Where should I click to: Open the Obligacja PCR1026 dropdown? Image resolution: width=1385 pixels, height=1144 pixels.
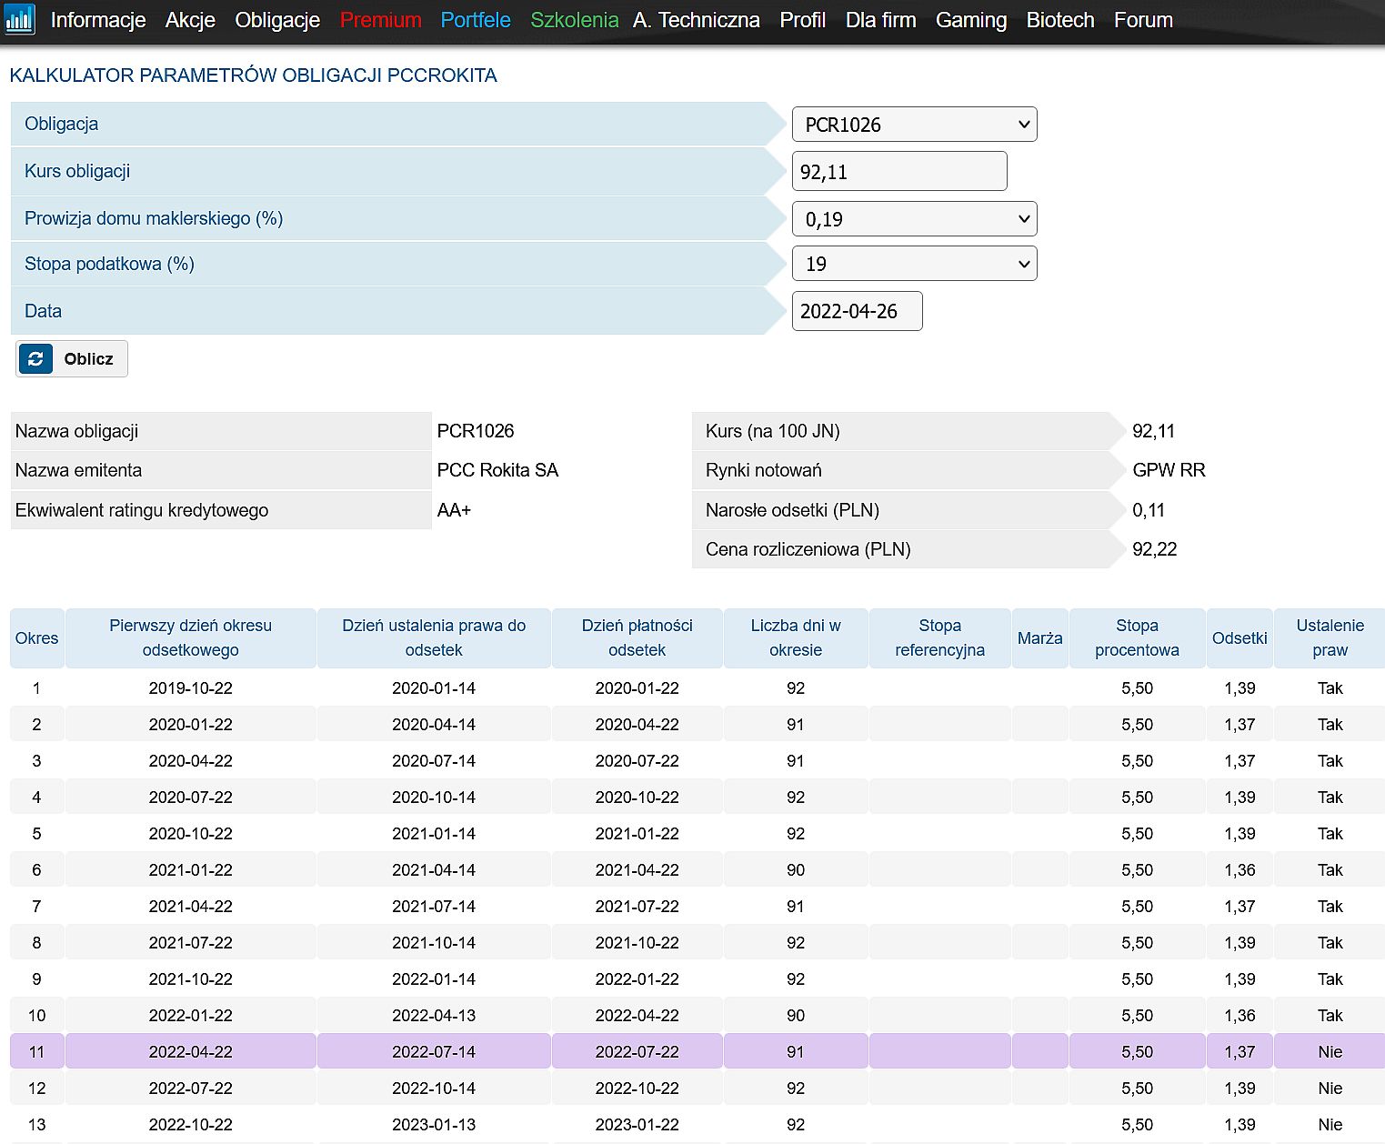point(914,125)
